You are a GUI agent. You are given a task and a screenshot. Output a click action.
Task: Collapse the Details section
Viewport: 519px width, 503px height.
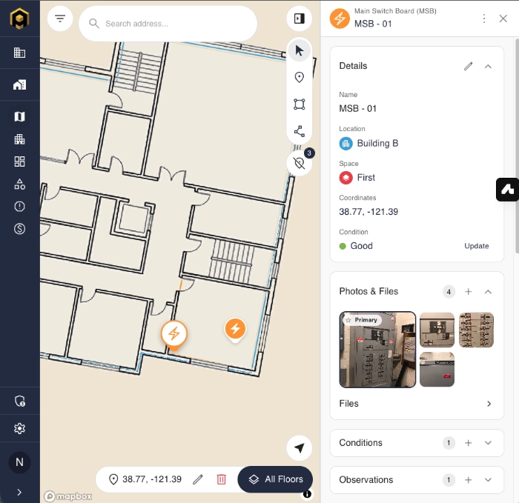[x=488, y=66]
